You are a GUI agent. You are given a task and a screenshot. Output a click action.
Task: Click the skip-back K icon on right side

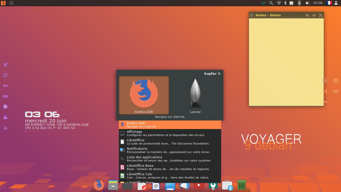(325, 91)
